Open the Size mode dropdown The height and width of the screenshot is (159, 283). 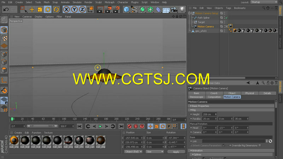tap(155, 152)
